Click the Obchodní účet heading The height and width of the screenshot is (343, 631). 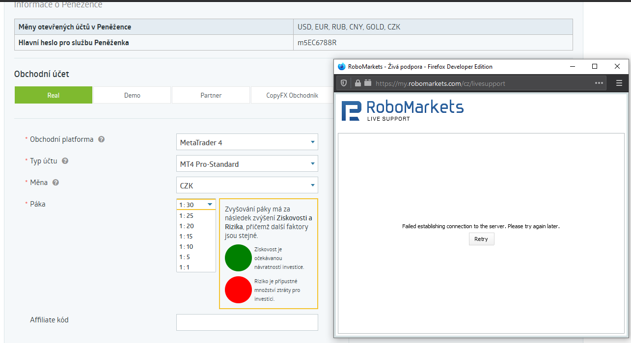tap(42, 74)
